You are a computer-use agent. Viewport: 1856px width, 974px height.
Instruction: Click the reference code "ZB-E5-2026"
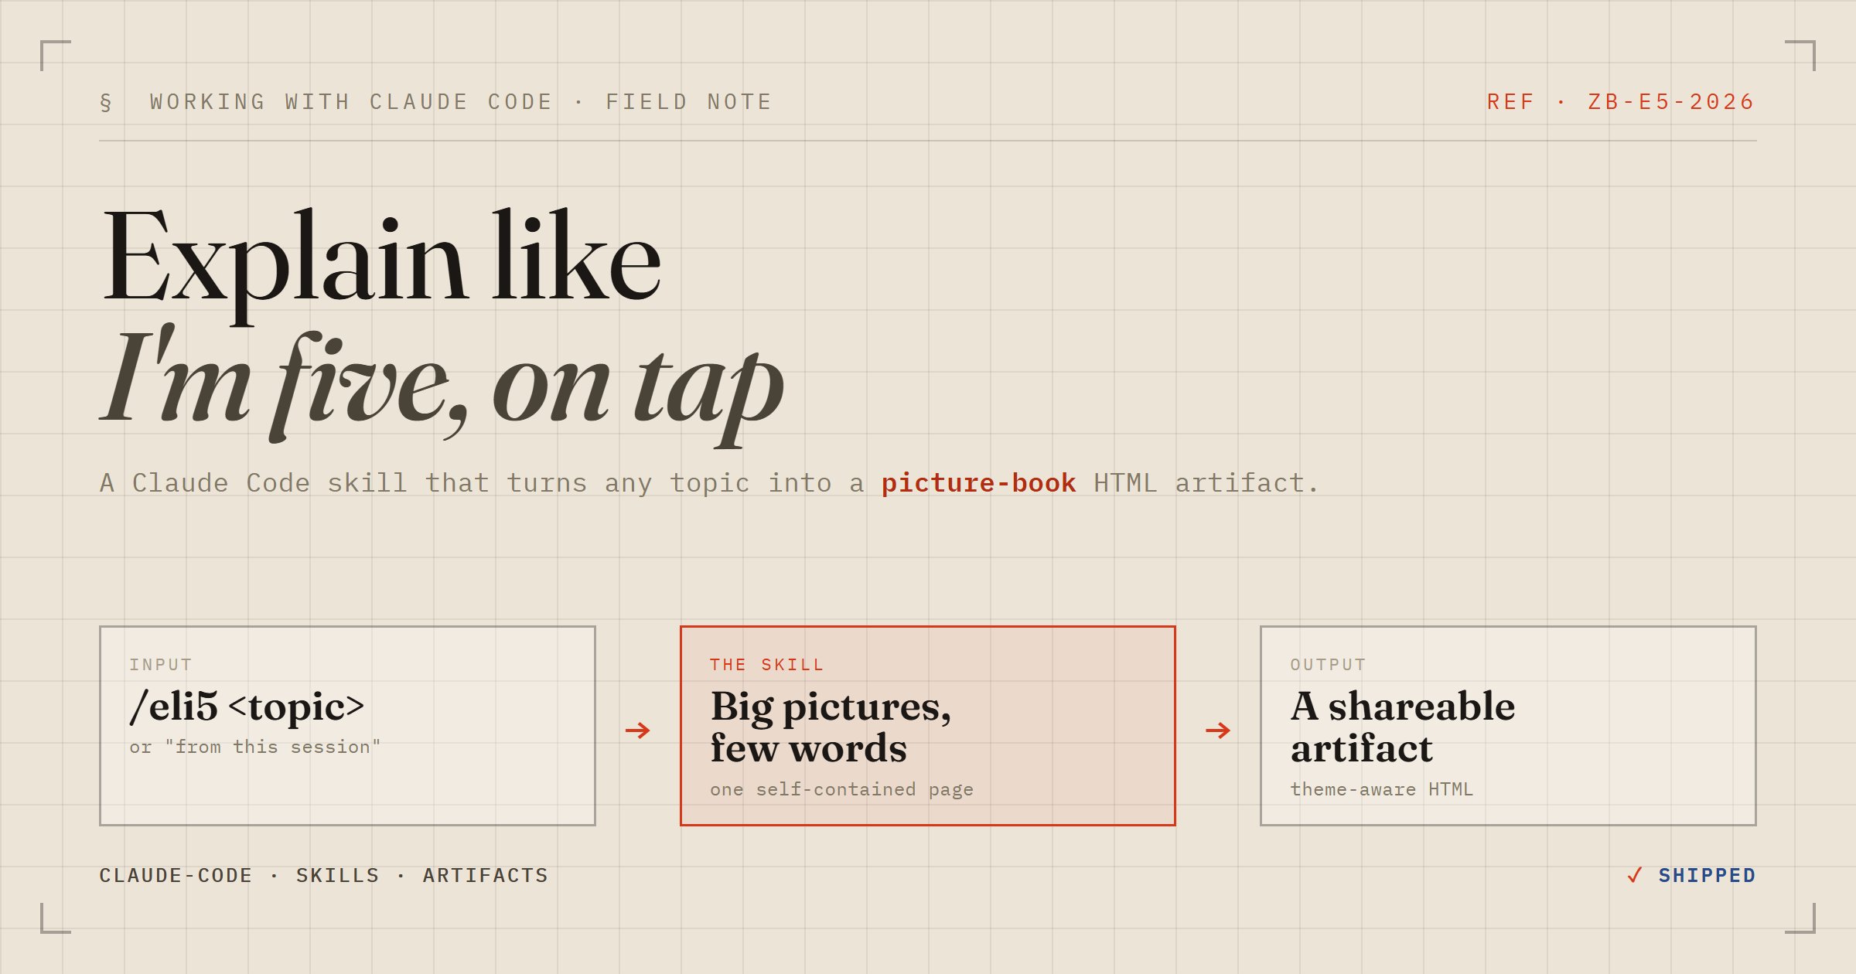(x=1671, y=102)
